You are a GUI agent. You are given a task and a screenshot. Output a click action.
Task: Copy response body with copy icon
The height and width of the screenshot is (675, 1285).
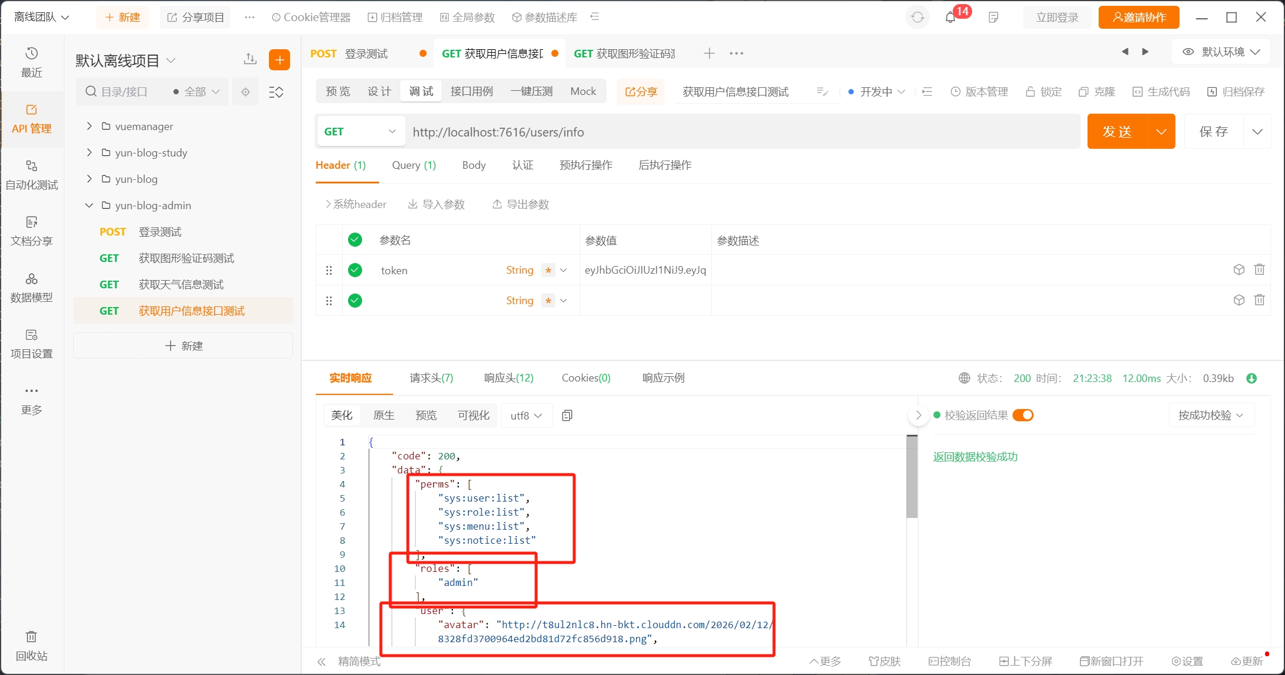coord(567,415)
